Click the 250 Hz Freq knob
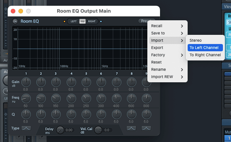The width and height of the screenshot is (231, 142). 86,98
